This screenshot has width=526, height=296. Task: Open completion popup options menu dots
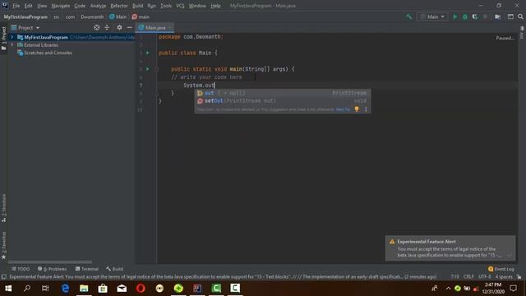[x=366, y=109]
